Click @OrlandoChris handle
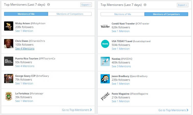 pos(37,41)
